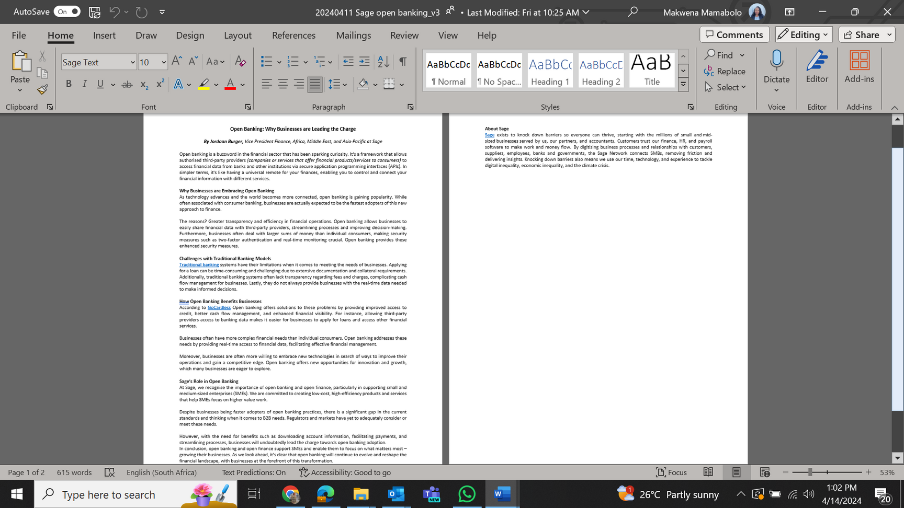904x508 pixels.
Task: Toggle justified paragraph alignment
Action: [x=315, y=84]
